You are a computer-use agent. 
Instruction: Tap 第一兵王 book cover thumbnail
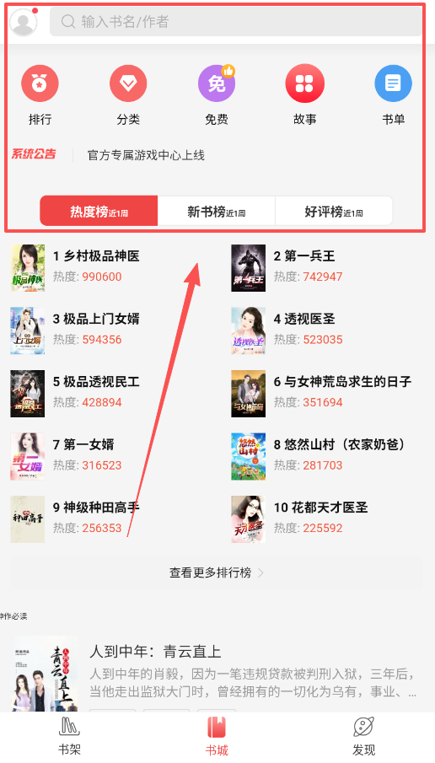(248, 268)
